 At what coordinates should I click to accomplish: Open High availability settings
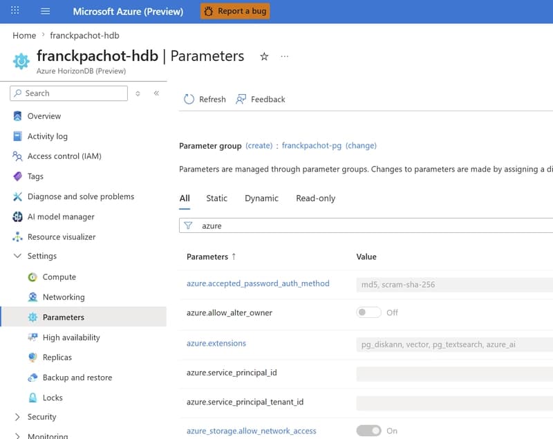(x=71, y=337)
